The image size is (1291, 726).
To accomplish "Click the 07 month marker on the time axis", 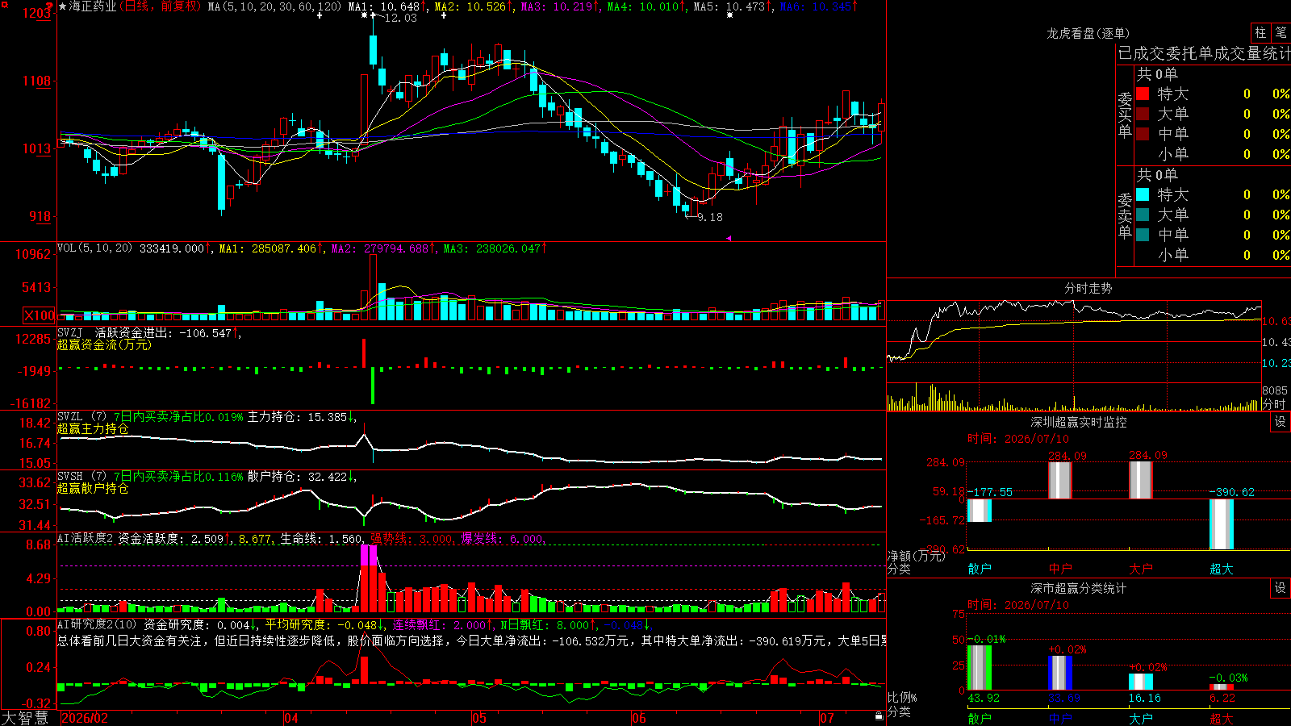I will (x=827, y=718).
